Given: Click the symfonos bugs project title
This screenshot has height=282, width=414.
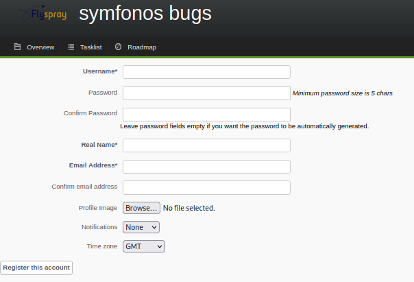Looking at the screenshot, I should click(145, 13).
